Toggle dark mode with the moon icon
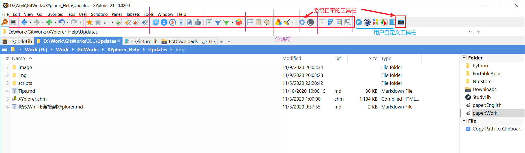 311,22
